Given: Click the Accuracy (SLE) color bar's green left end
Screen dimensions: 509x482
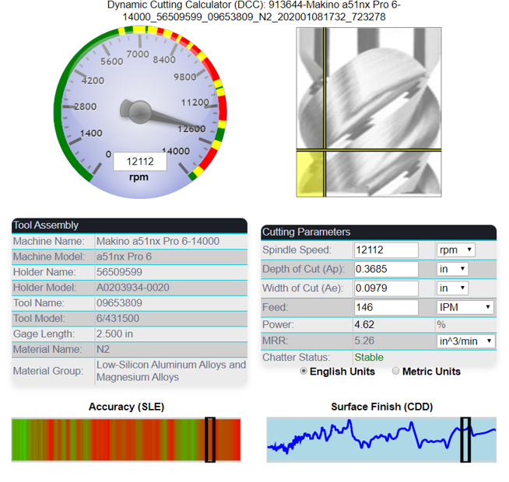Looking at the screenshot, I should click(18, 439).
